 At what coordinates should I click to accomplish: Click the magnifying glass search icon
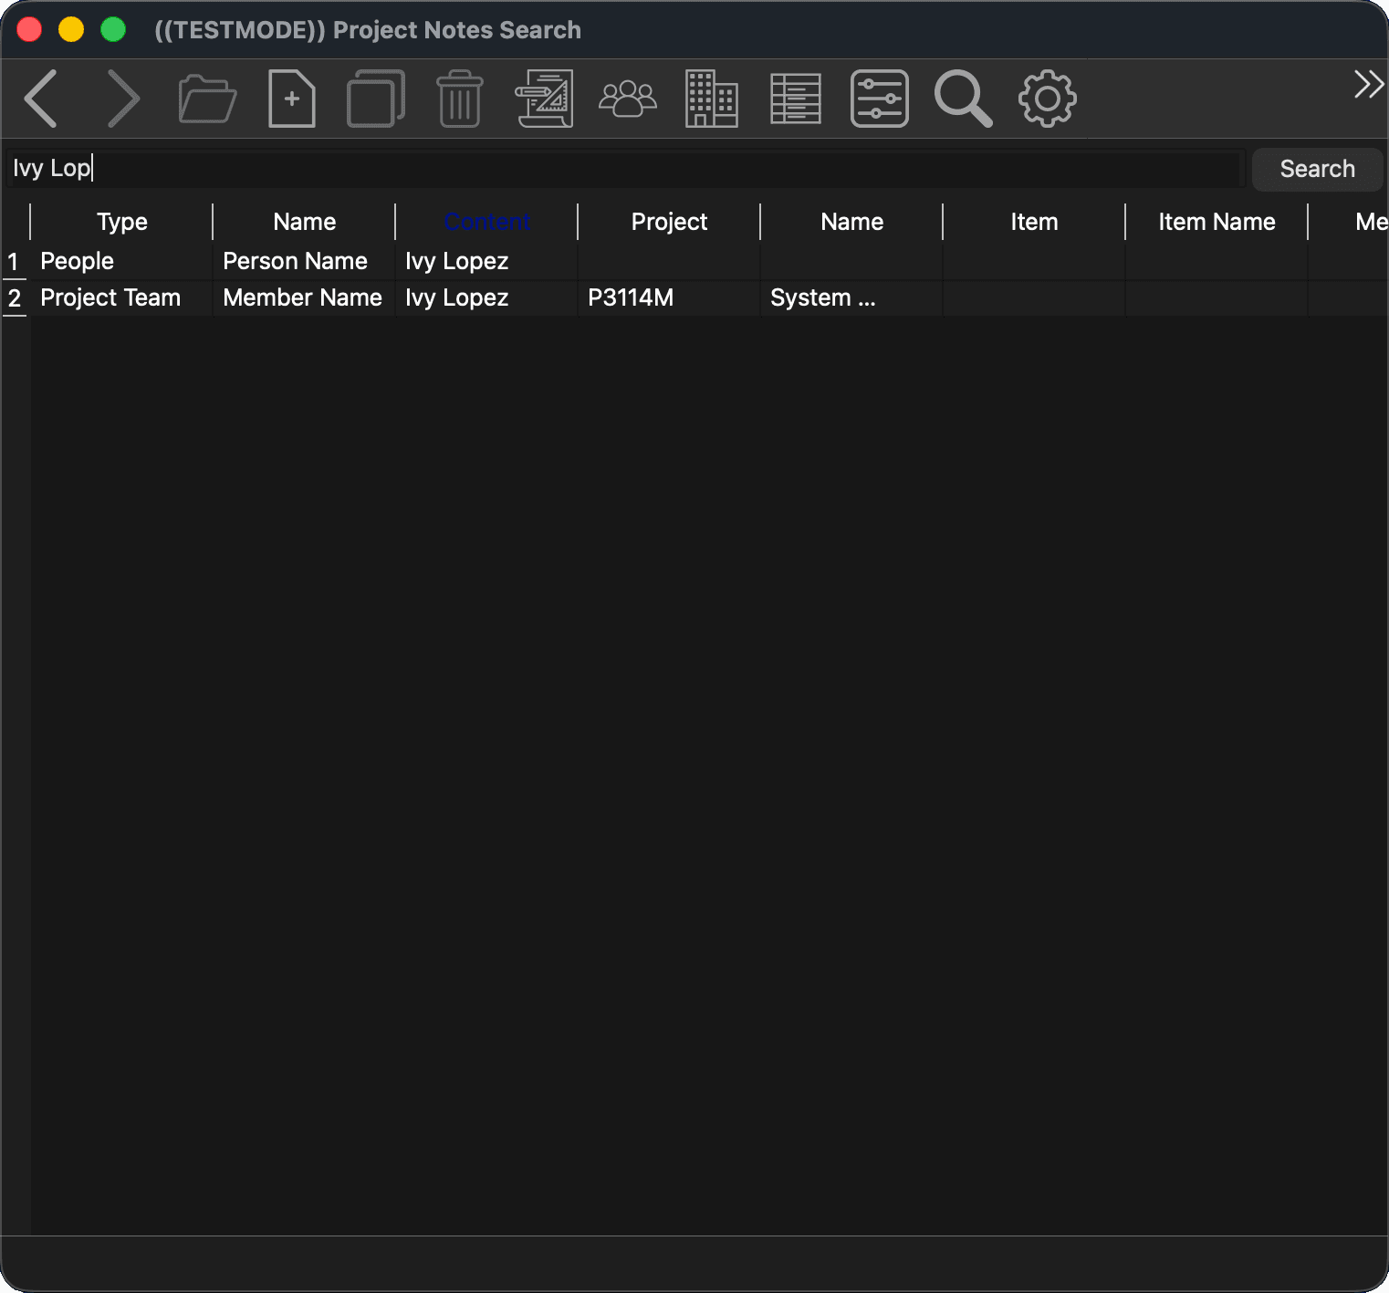964,99
